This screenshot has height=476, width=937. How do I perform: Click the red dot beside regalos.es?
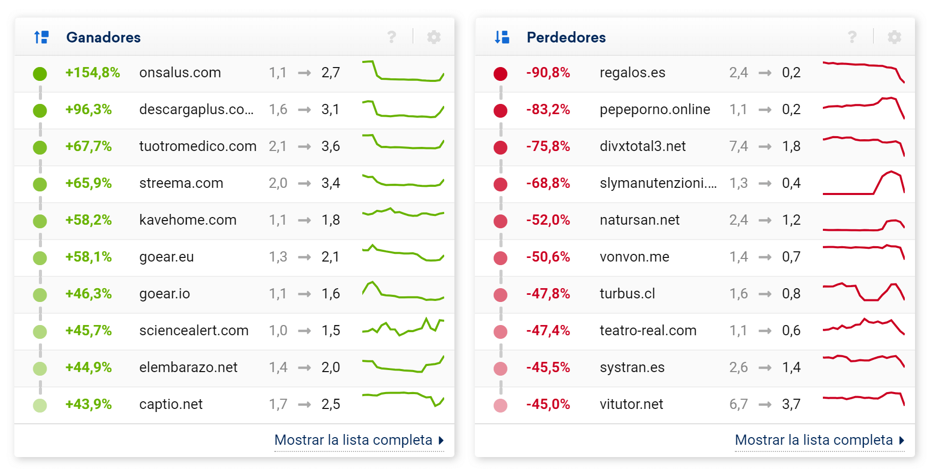pyautogui.click(x=500, y=74)
